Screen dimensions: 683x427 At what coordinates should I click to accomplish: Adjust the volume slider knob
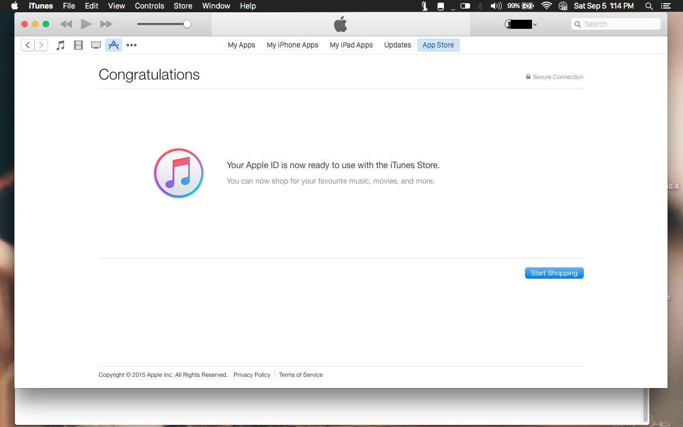pos(187,24)
